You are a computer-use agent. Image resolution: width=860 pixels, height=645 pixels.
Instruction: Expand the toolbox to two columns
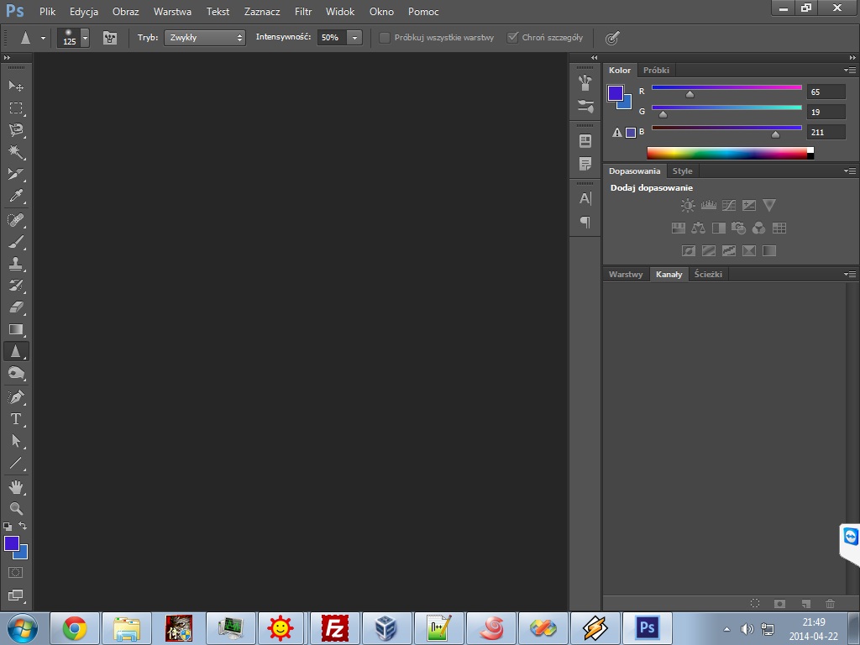pos(7,58)
